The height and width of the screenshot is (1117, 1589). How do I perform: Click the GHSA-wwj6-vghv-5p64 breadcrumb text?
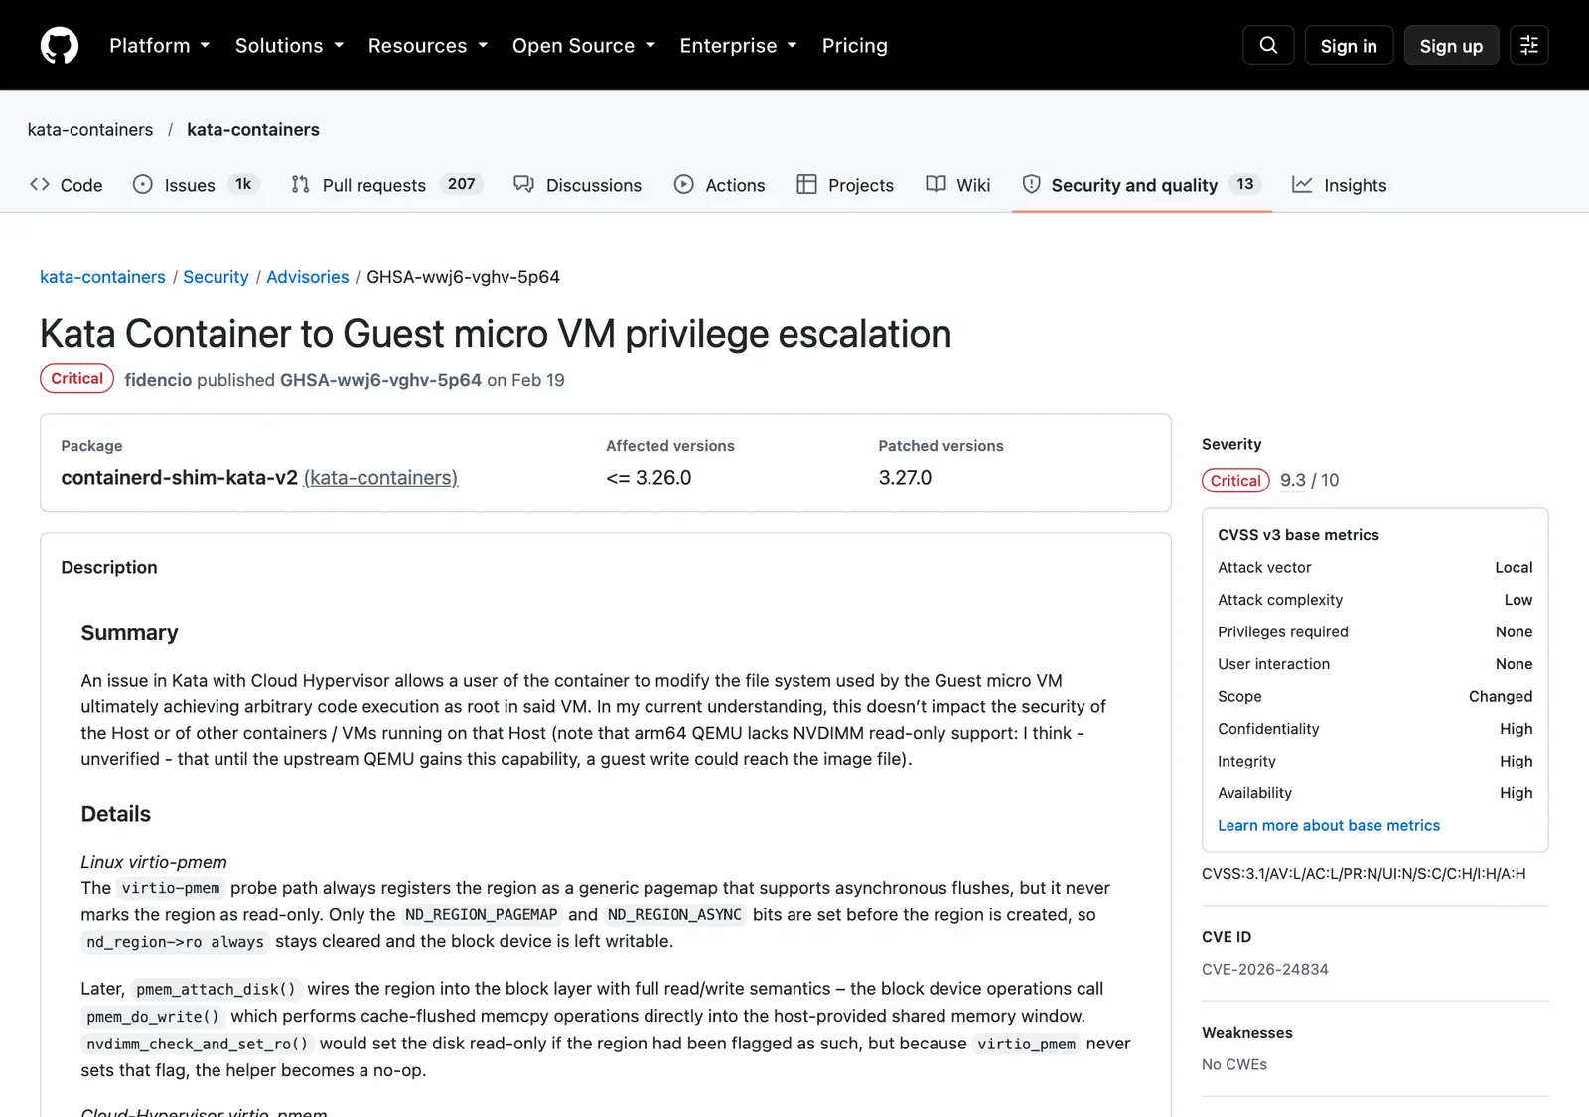click(x=463, y=277)
